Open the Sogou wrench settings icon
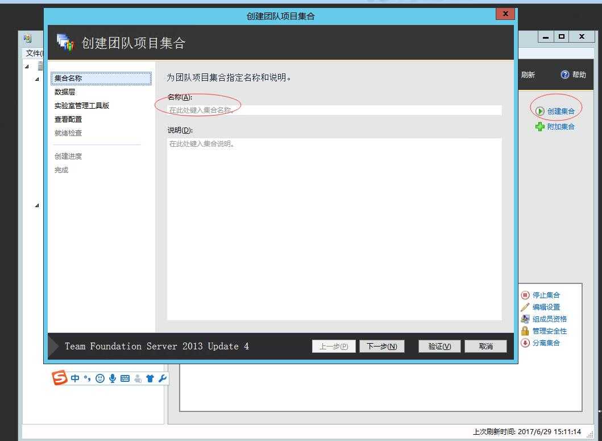Image resolution: width=602 pixels, height=441 pixels. (x=162, y=378)
